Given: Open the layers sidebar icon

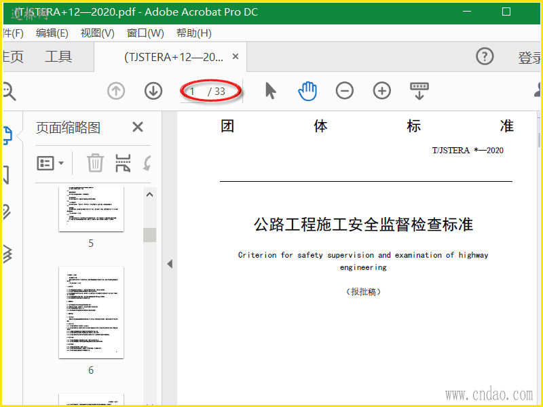Looking at the screenshot, I should coord(7,254).
